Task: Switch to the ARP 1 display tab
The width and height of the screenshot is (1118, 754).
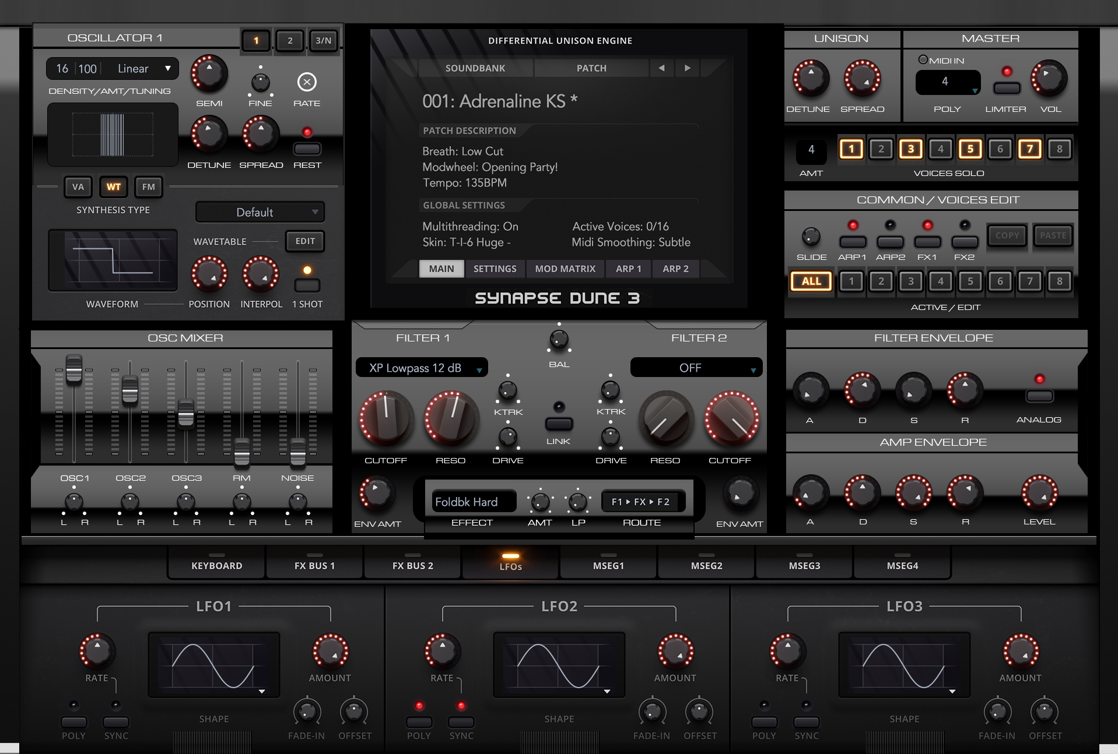Action: 628,269
